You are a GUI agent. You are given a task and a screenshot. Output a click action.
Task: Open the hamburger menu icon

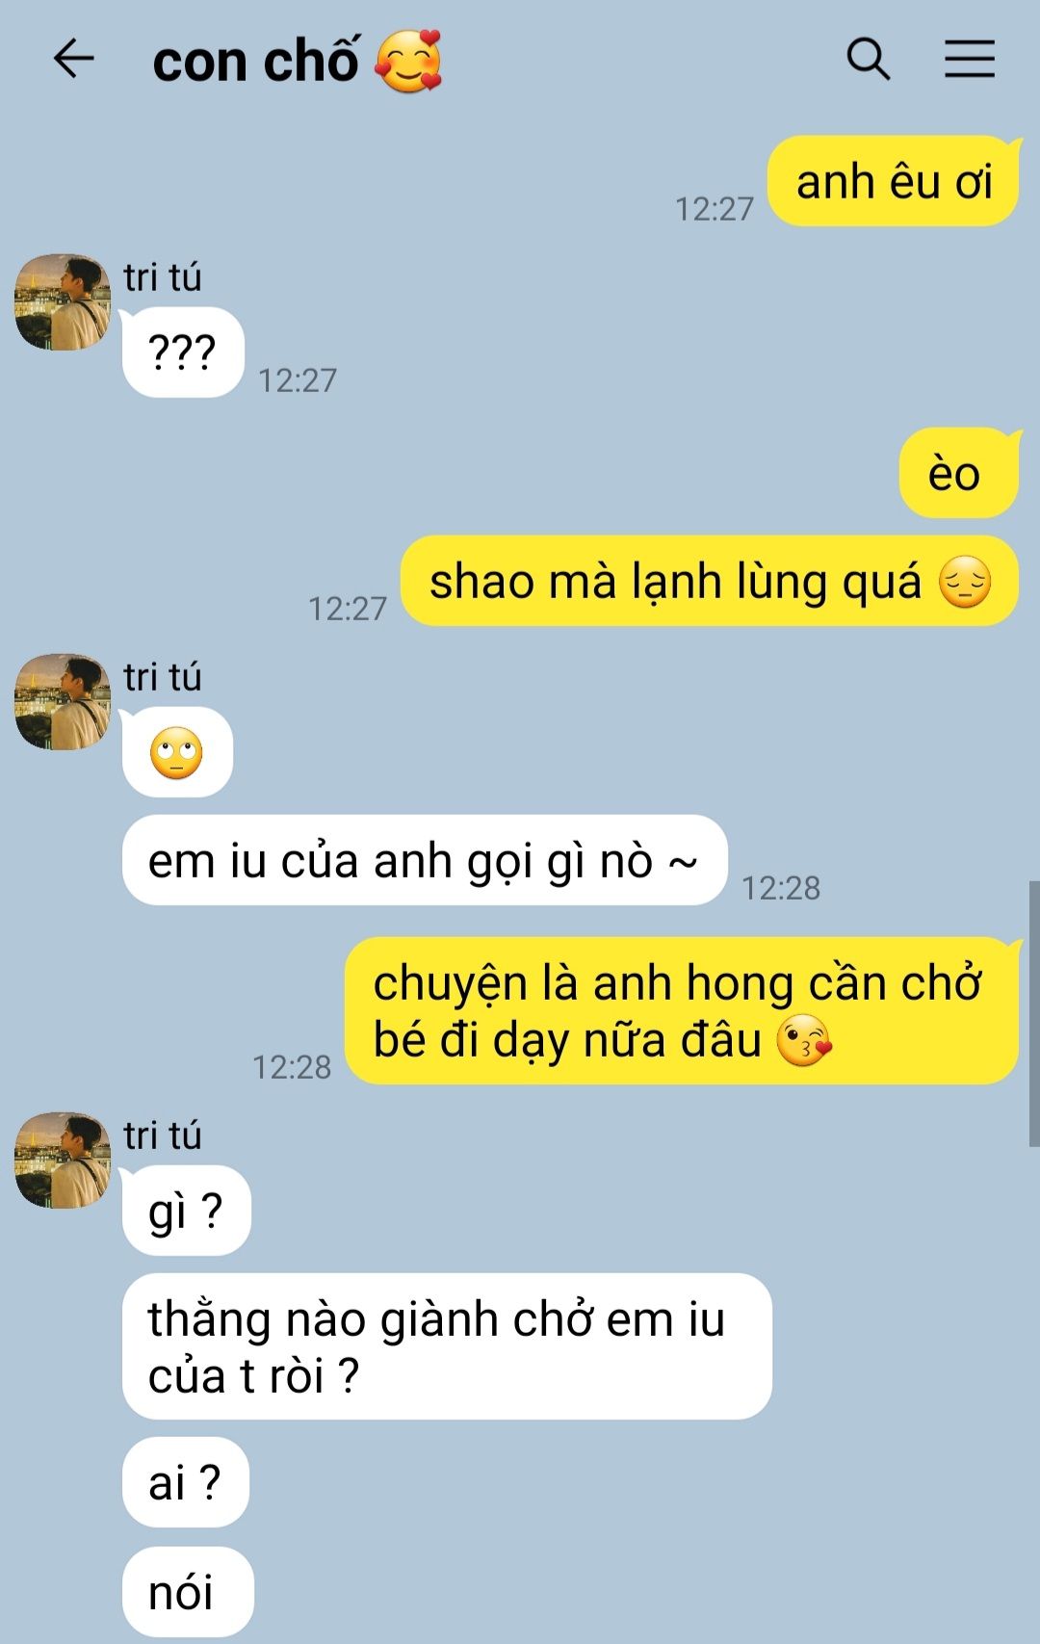click(x=970, y=59)
